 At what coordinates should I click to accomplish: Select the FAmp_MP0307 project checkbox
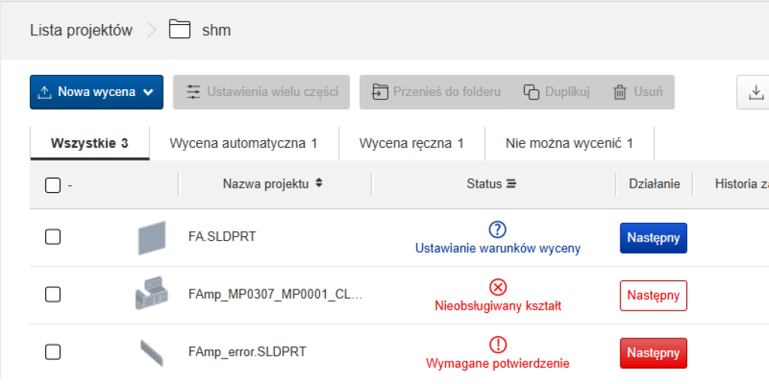coord(53,295)
